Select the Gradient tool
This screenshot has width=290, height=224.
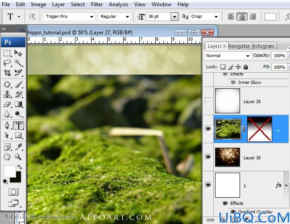[18, 104]
